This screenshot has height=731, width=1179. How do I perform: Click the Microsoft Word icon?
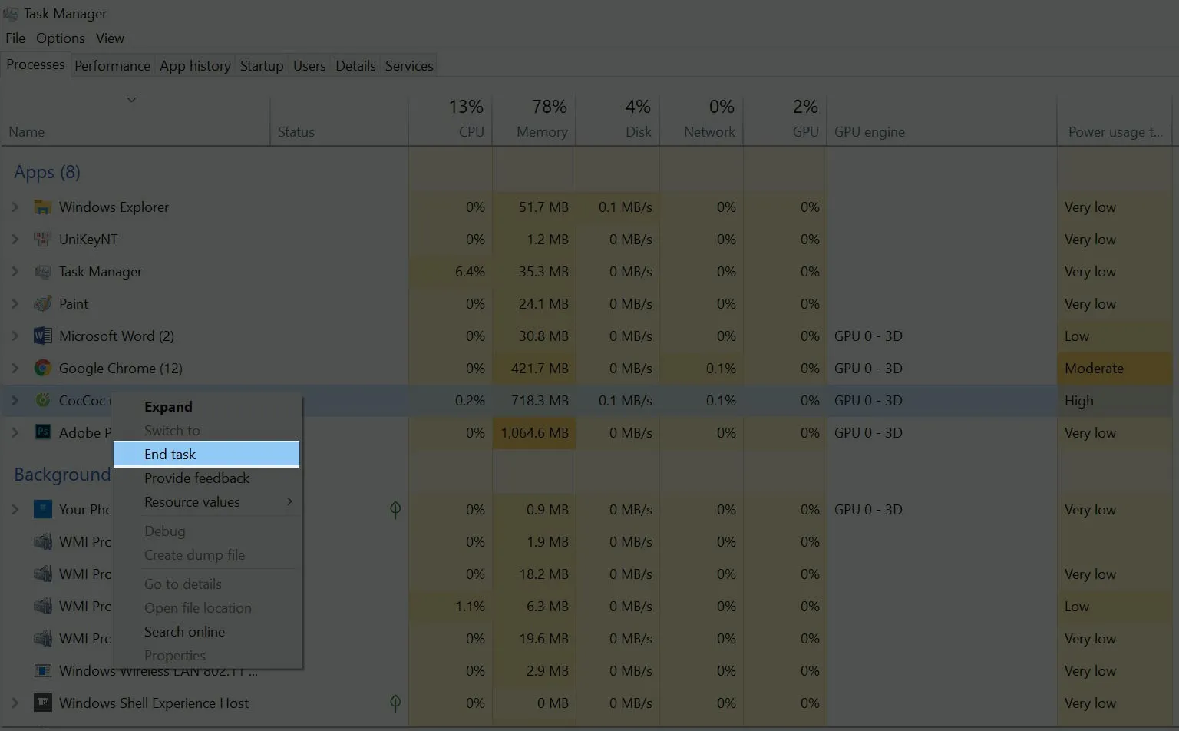click(x=43, y=336)
